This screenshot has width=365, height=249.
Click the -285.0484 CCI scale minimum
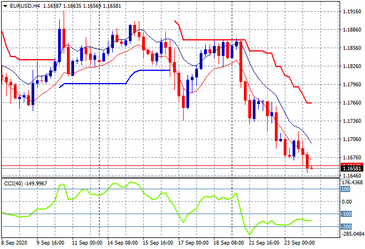pos(352,234)
